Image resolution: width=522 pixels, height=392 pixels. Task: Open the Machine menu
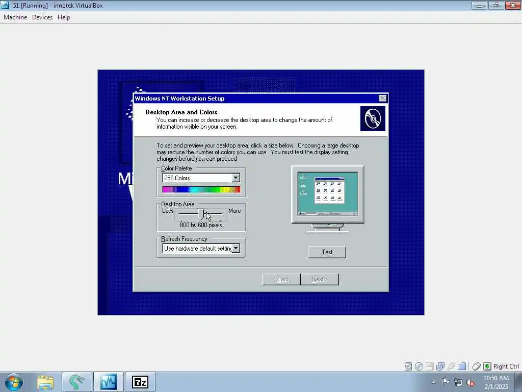[15, 17]
